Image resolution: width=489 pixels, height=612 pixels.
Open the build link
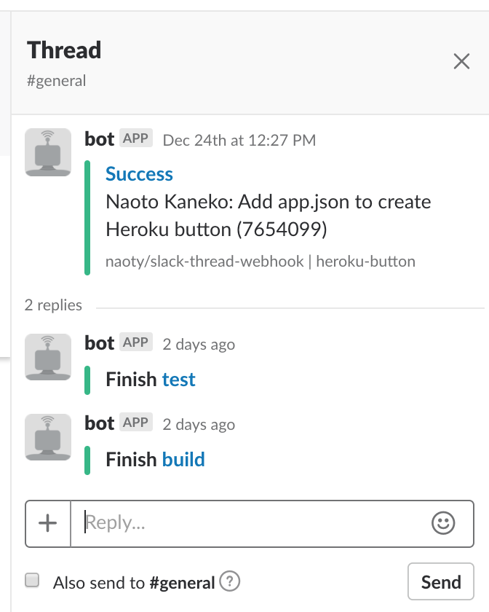pos(183,460)
